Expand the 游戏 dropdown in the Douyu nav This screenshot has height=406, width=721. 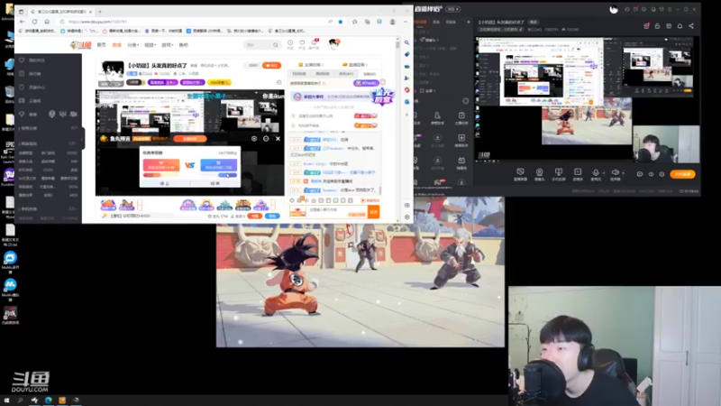point(167,45)
